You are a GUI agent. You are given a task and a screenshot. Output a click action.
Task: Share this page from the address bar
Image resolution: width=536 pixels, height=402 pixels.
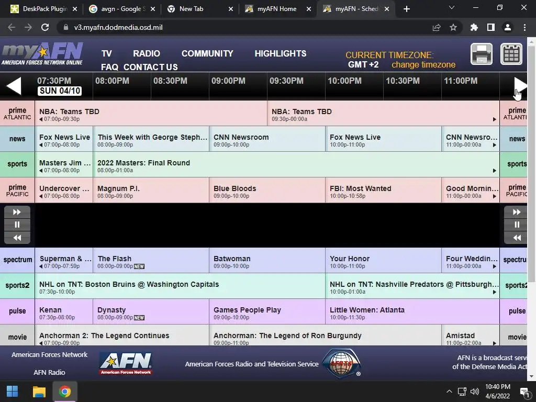pos(437,27)
